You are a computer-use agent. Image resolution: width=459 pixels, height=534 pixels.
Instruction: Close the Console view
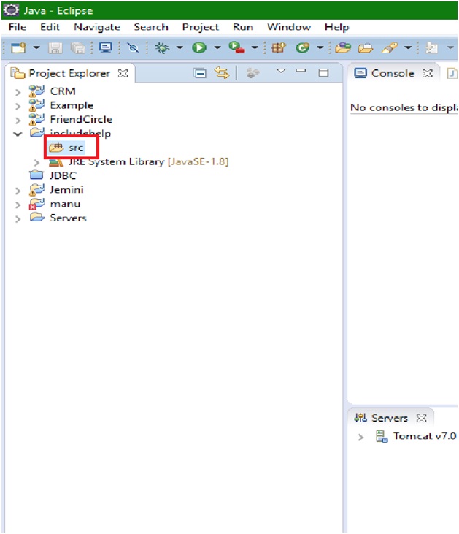(428, 73)
